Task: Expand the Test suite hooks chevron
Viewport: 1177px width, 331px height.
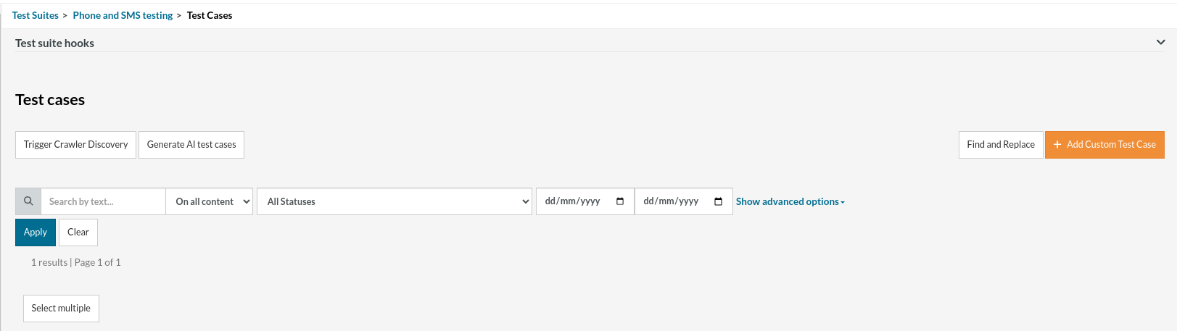Action: (x=1160, y=43)
